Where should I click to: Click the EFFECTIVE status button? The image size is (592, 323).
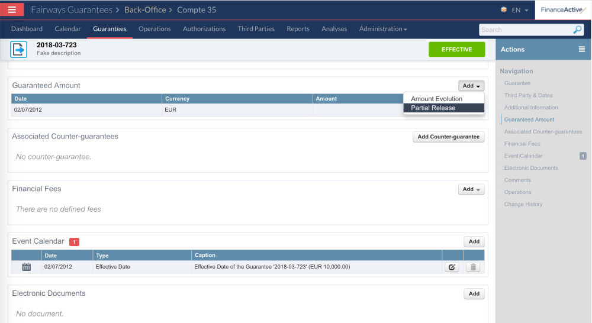[457, 50]
